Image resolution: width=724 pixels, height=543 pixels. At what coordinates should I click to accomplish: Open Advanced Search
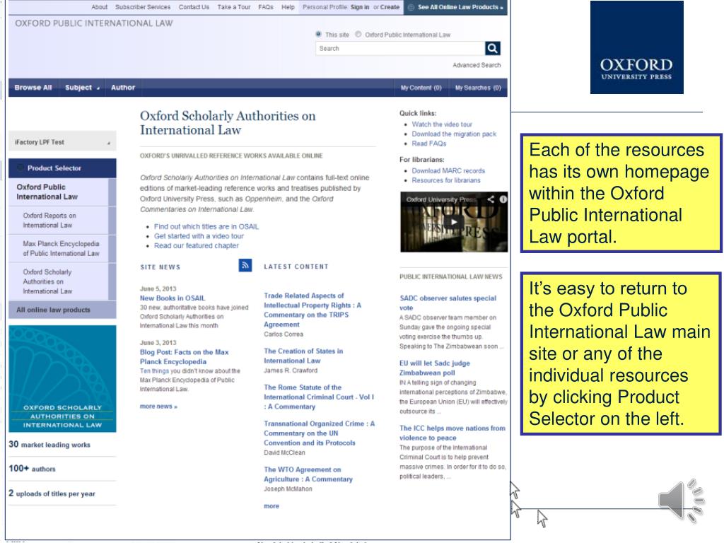click(477, 65)
